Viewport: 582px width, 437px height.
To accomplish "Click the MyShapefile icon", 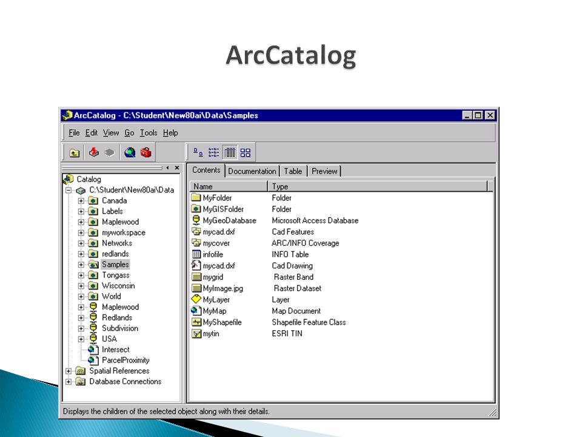I will 196,322.
